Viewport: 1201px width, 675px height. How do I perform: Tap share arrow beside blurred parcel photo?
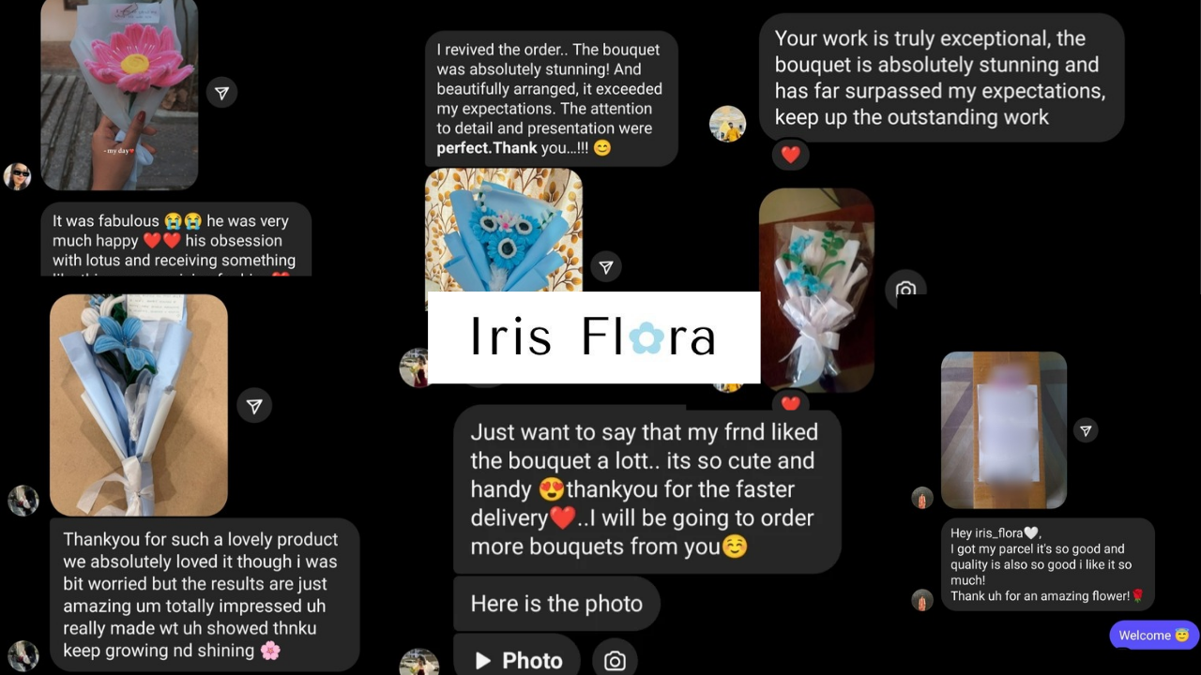pyautogui.click(x=1086, y=431)
